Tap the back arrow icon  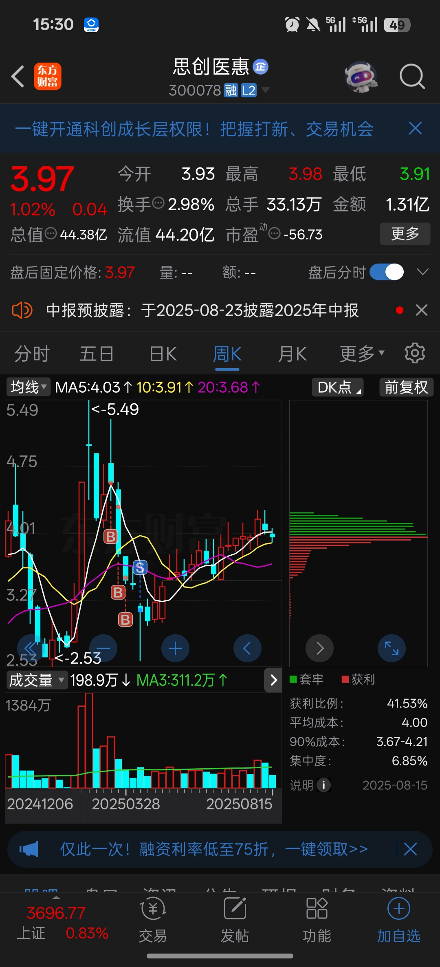tap(18, 76)
